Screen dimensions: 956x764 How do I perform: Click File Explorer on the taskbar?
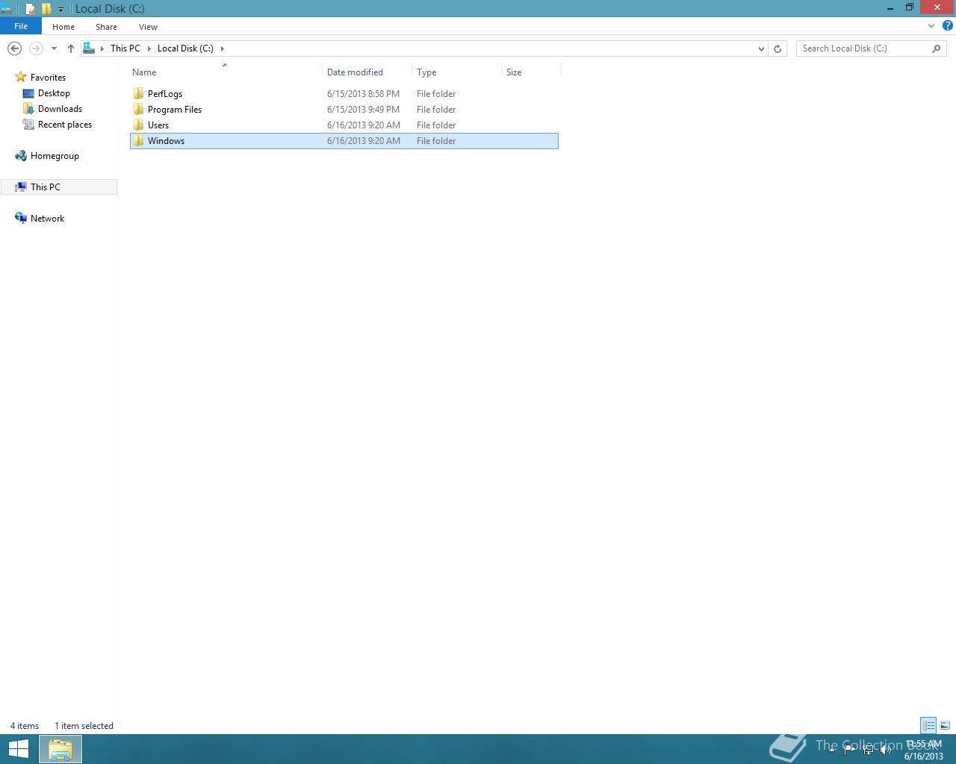[60, 749]
